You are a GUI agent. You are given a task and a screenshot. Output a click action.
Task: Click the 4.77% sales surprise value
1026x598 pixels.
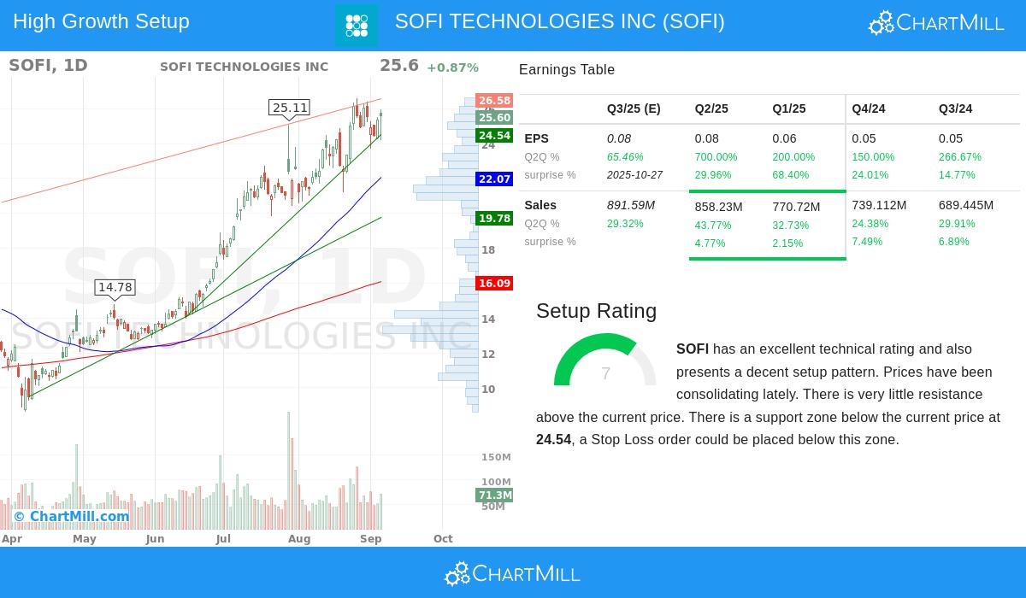pyautogui.click(x=711, y=243)
